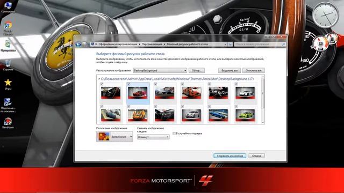Click the magnifier icon in search box
The width and height of the screenshot is (344, 193).
pos(283,44)
